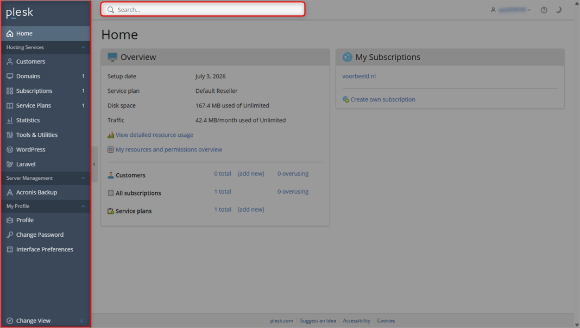Image resolution: width=580 pixels, height=328 pixels.
Task: Open Subscriptions in the sidebar
Action: point(46,91)
